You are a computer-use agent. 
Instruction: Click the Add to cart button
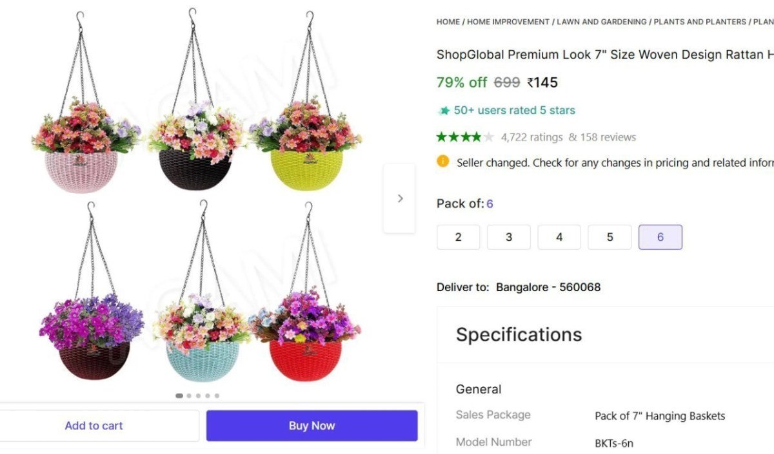click(x=94, y=425)
